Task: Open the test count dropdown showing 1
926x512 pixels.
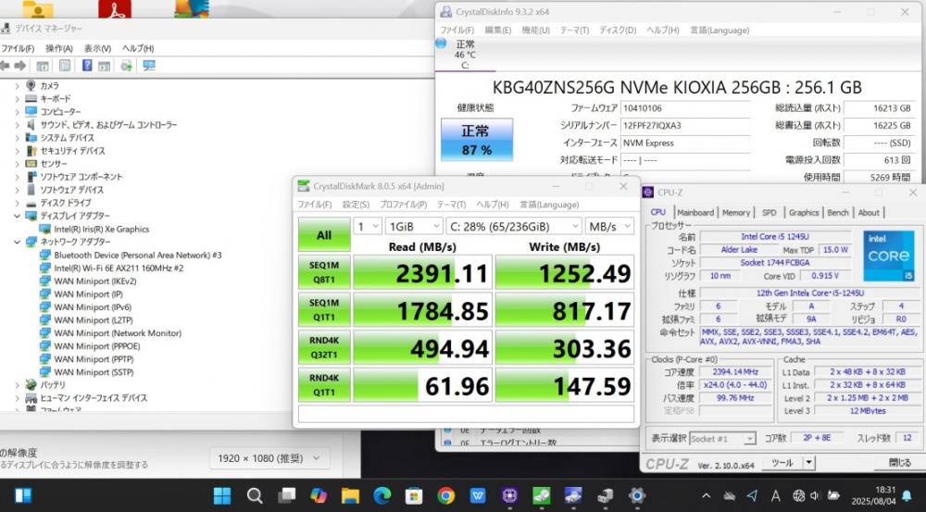Action: pos(368,226)
